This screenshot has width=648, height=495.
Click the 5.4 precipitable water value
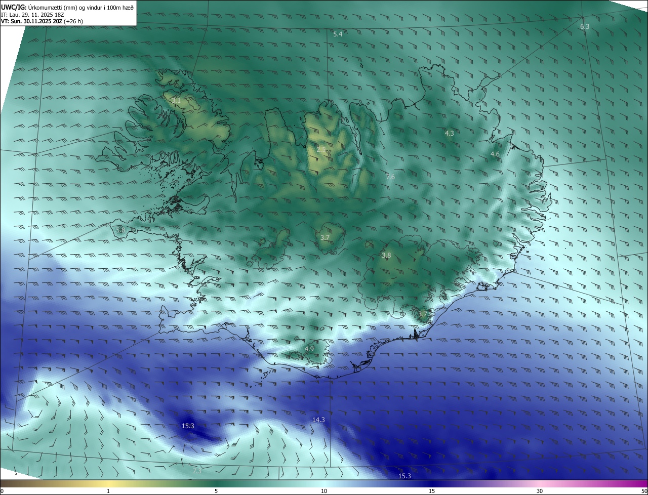pyautogui.click(x=338, y=34)
